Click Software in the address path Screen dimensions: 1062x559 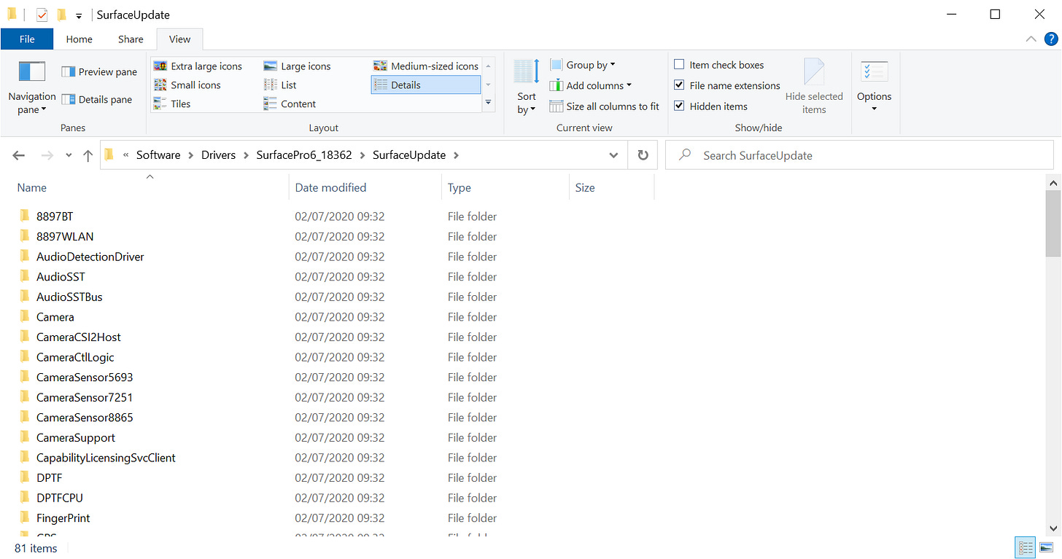coord(158,155)
